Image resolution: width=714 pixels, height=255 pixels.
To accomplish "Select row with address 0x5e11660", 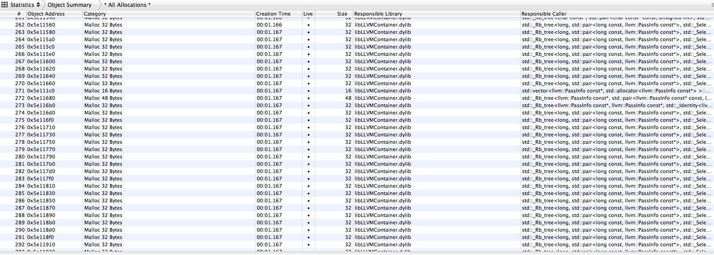I will pyautogui.click(x=357, y=83).
